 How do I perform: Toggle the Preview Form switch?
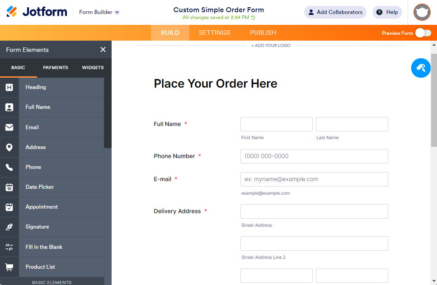(423, 33)
